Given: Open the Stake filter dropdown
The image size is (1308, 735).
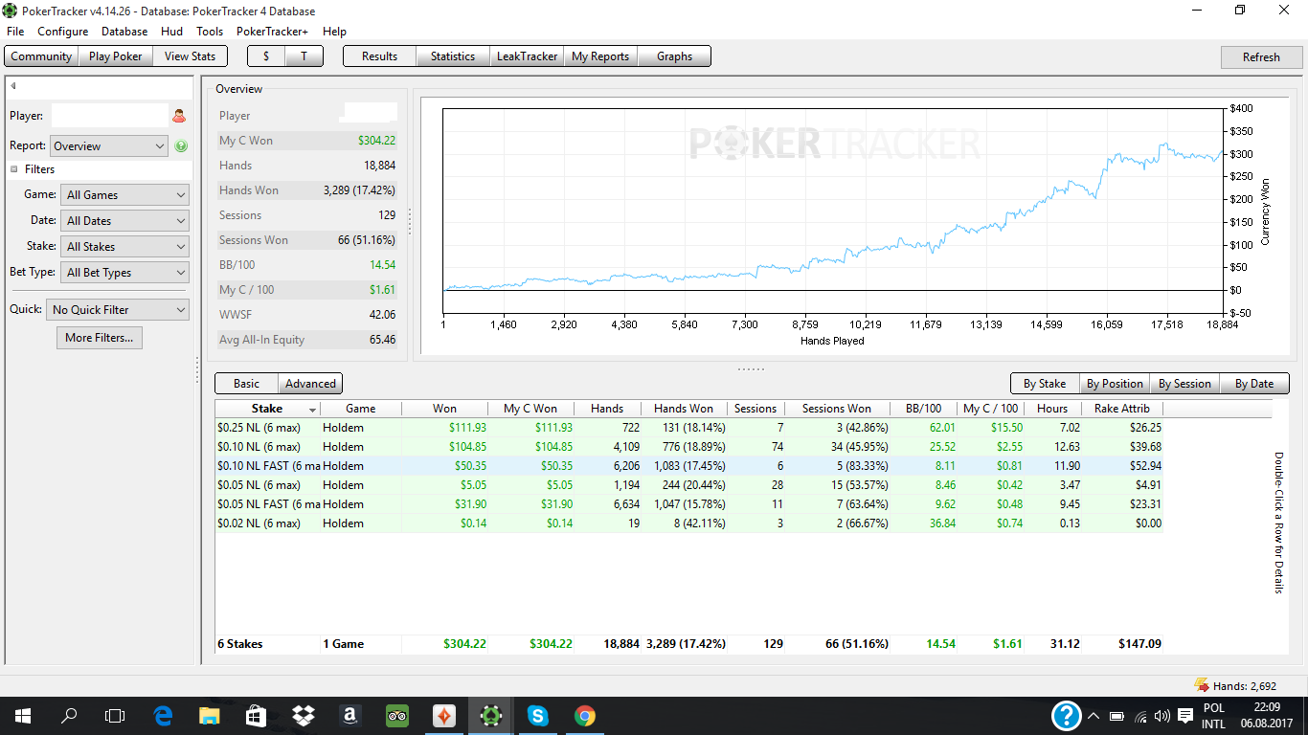Looking at the screenshot, I should 125,247.
